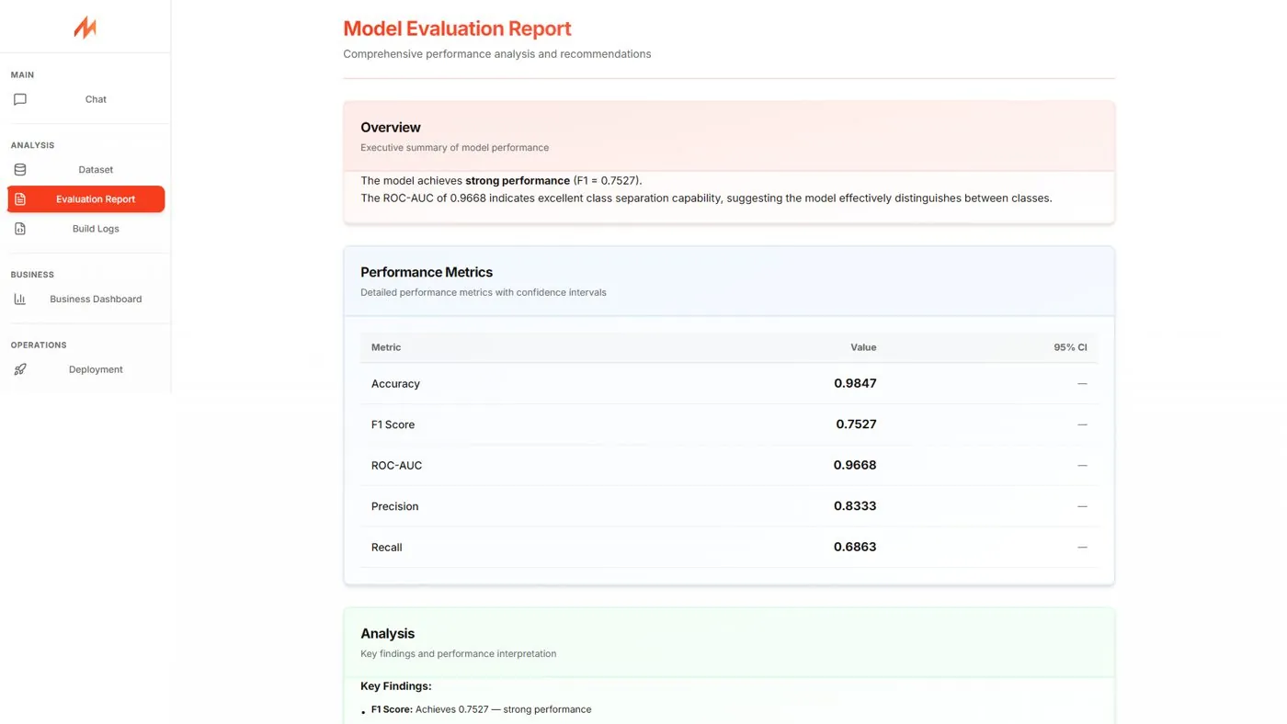Select the F1 Score row label
The width and height of the screenshot is (1287, 724).
tap(393, 424)
